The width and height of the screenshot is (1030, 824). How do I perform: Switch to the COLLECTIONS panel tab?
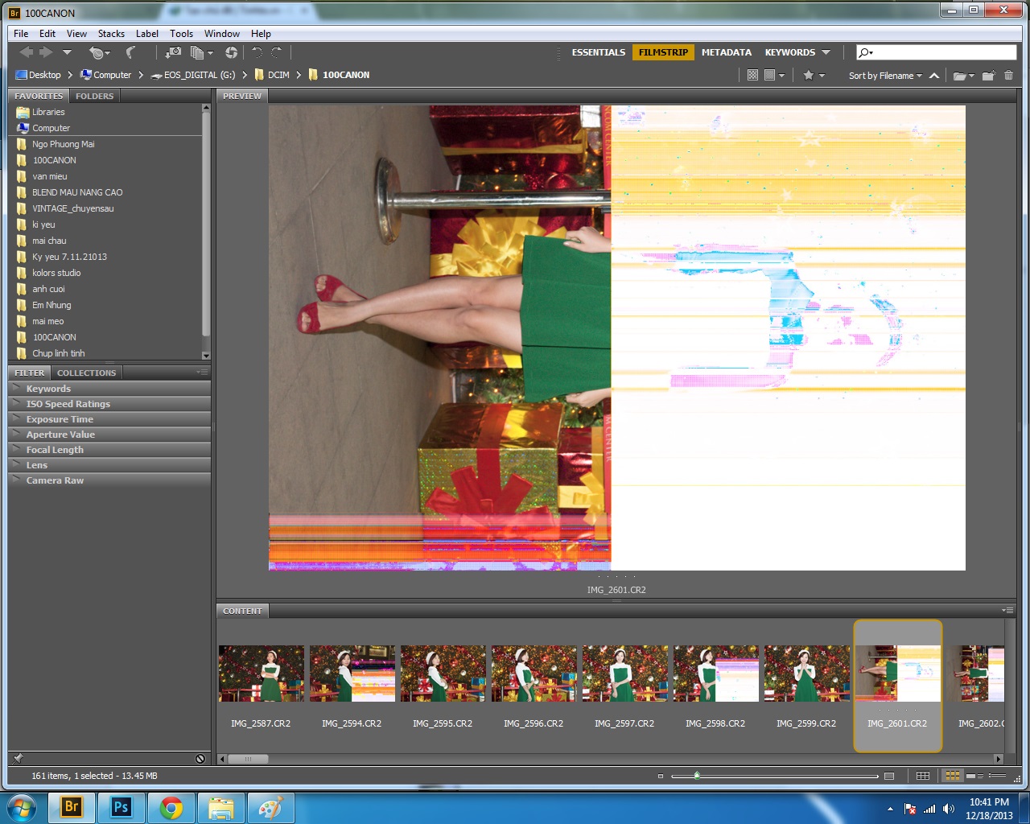(x=87, y=373)
